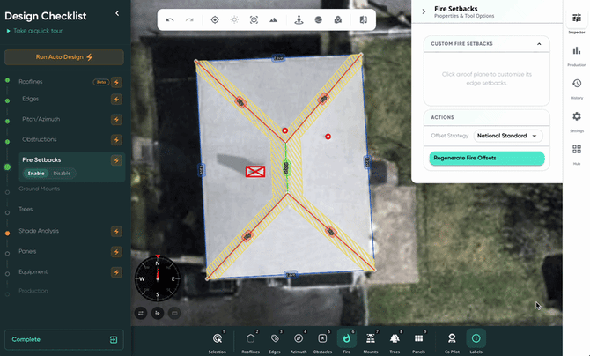Run auto lightning for Shade Analysis
The image size is (590, 356).
coord(116,231)
